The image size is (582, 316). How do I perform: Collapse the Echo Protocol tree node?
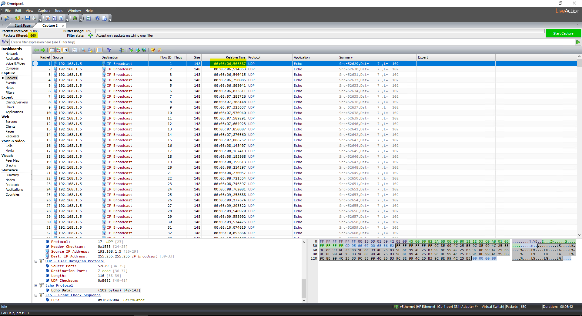point(36,285)
